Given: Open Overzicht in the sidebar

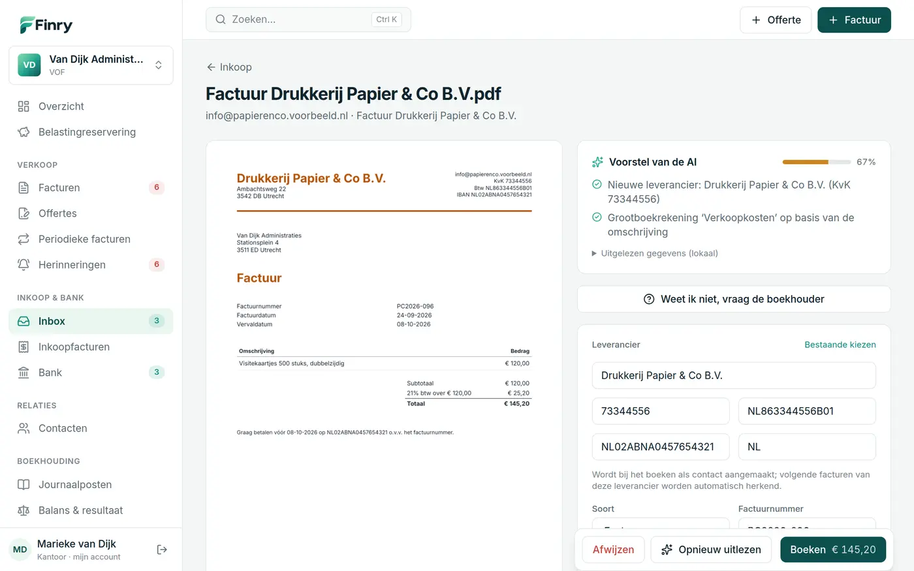Looking at the screenshot, I should (91, 106).
